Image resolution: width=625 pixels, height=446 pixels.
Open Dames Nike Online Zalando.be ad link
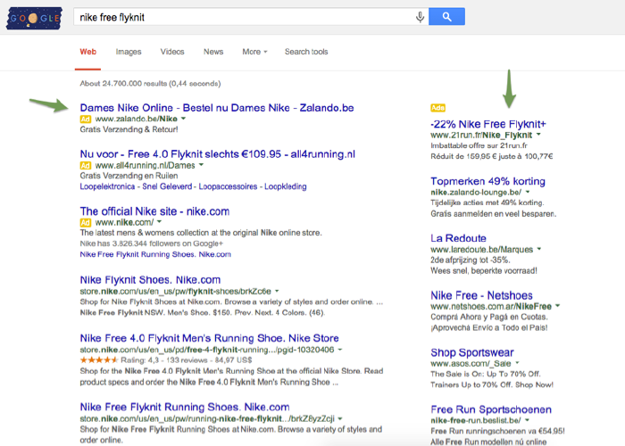217,108
